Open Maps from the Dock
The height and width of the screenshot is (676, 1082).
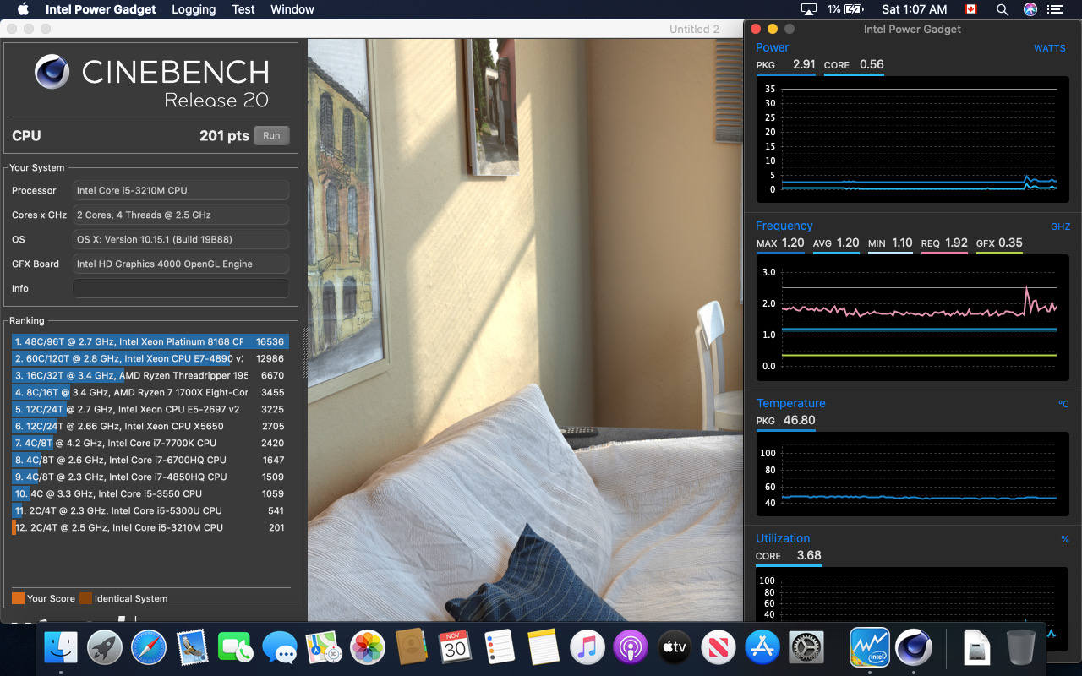(324, 648)
